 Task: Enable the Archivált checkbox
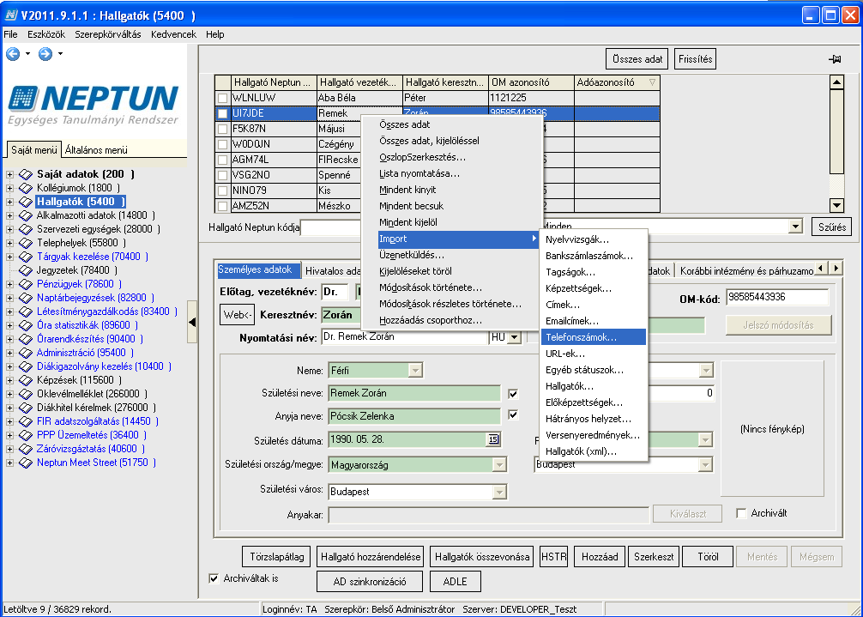(x=741, y=513)
